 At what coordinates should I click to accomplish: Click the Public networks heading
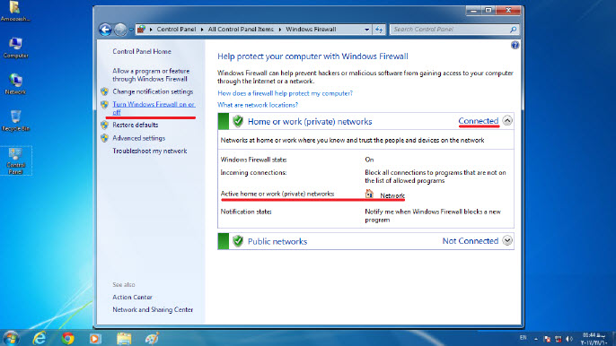277,241
